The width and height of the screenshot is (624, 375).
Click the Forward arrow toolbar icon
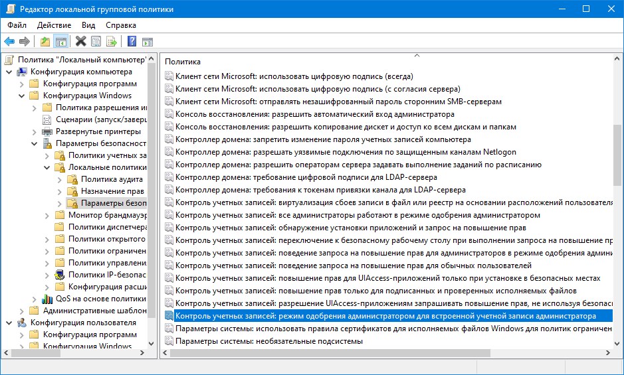coord(25,41)
